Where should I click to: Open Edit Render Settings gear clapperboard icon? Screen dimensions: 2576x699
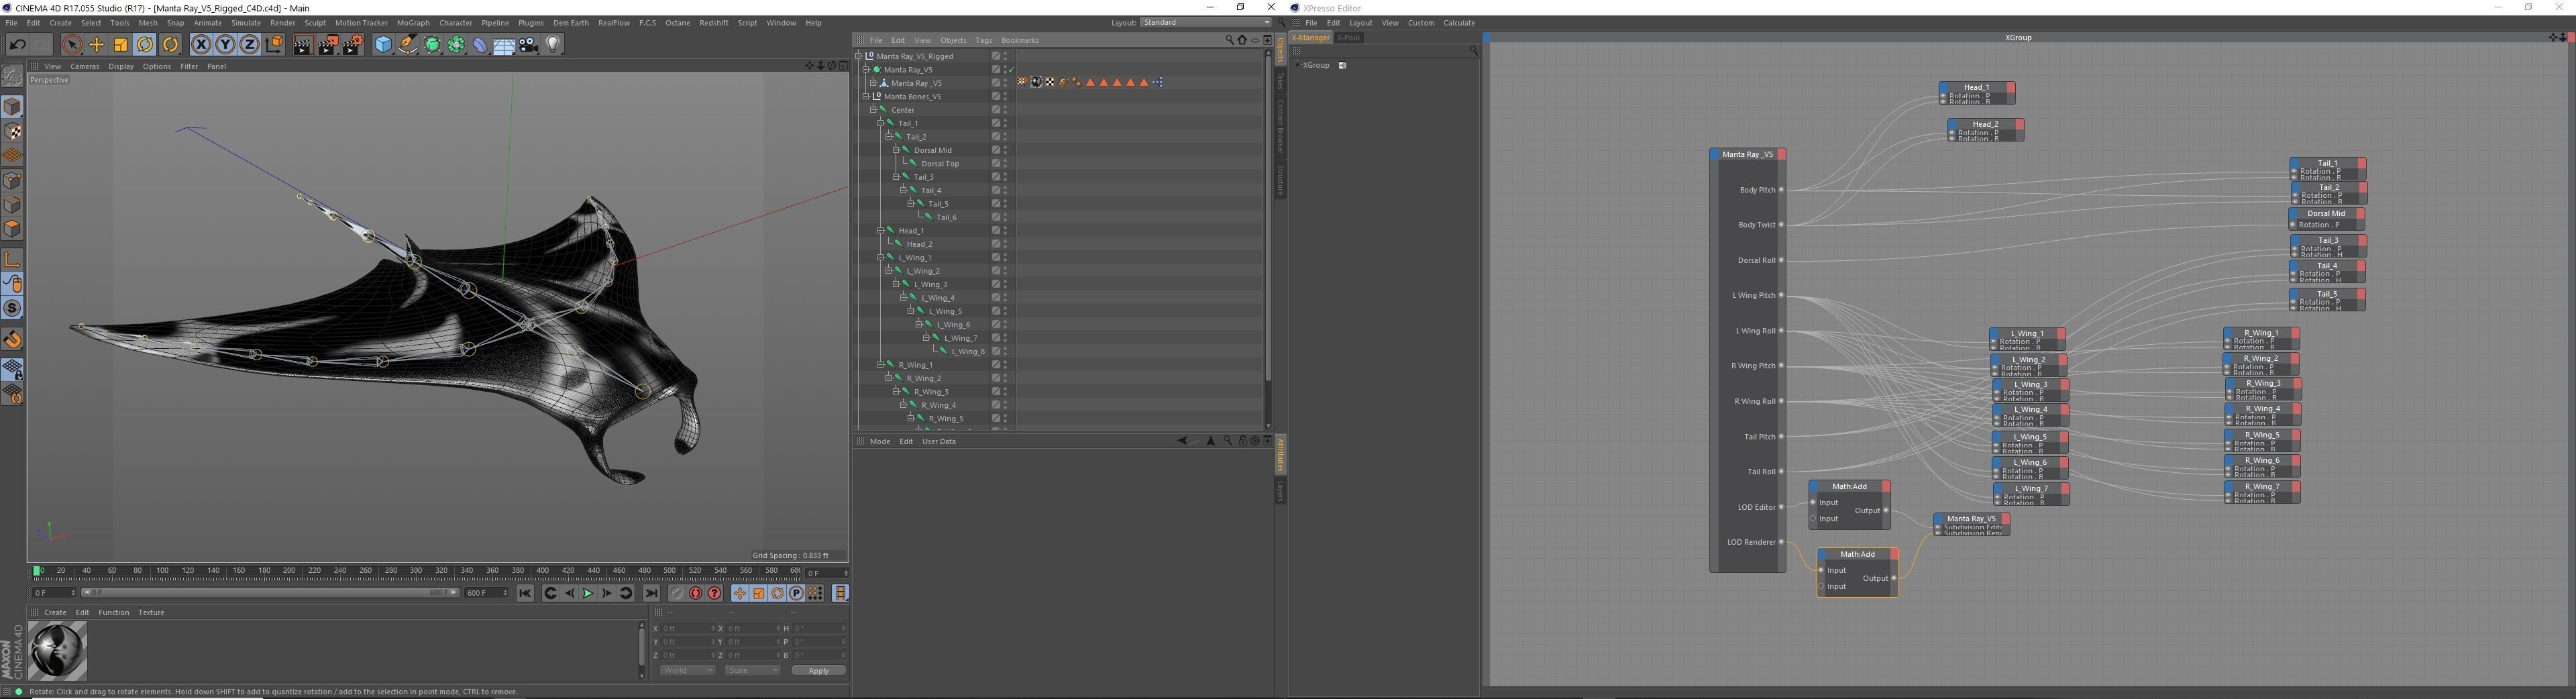tap(352, 44)
